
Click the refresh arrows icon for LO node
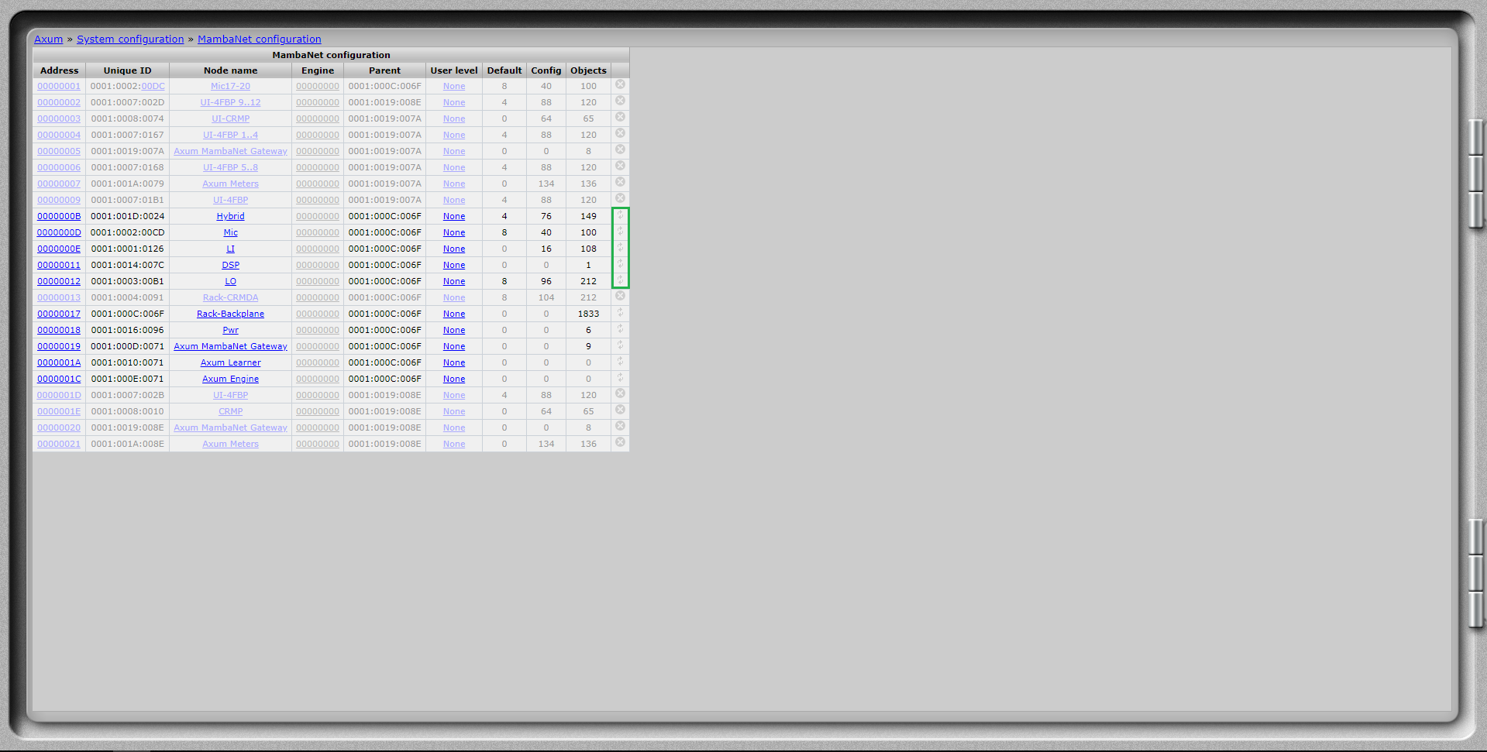pyautogui.click(x=620, y=280)
